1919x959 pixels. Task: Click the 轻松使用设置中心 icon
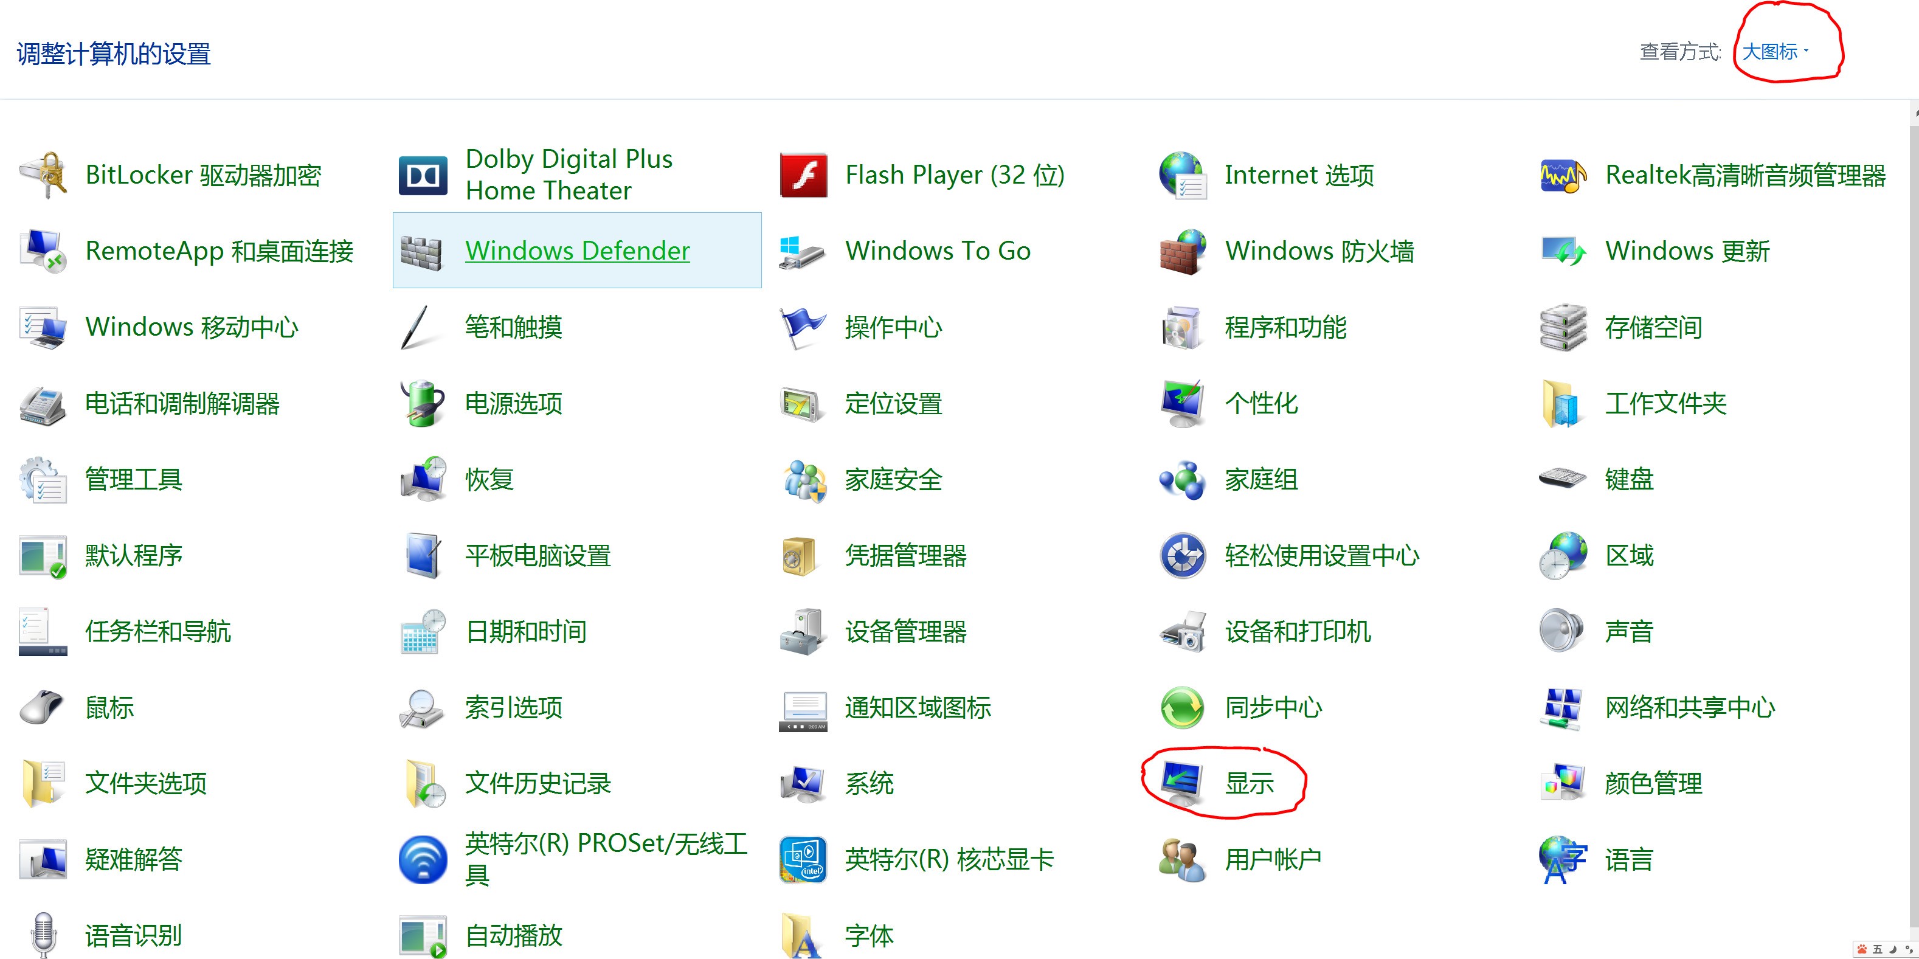(x=1183, y=555)
